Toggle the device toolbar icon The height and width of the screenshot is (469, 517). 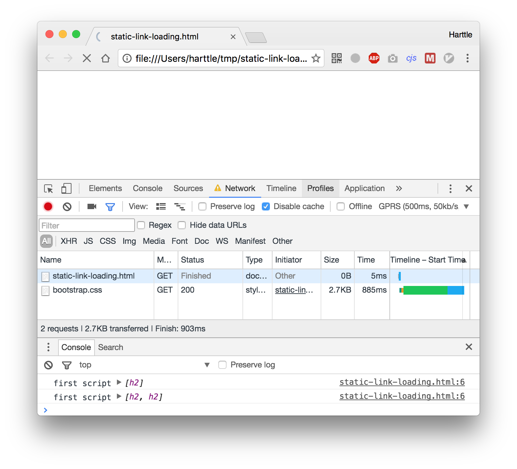point(66,188)
